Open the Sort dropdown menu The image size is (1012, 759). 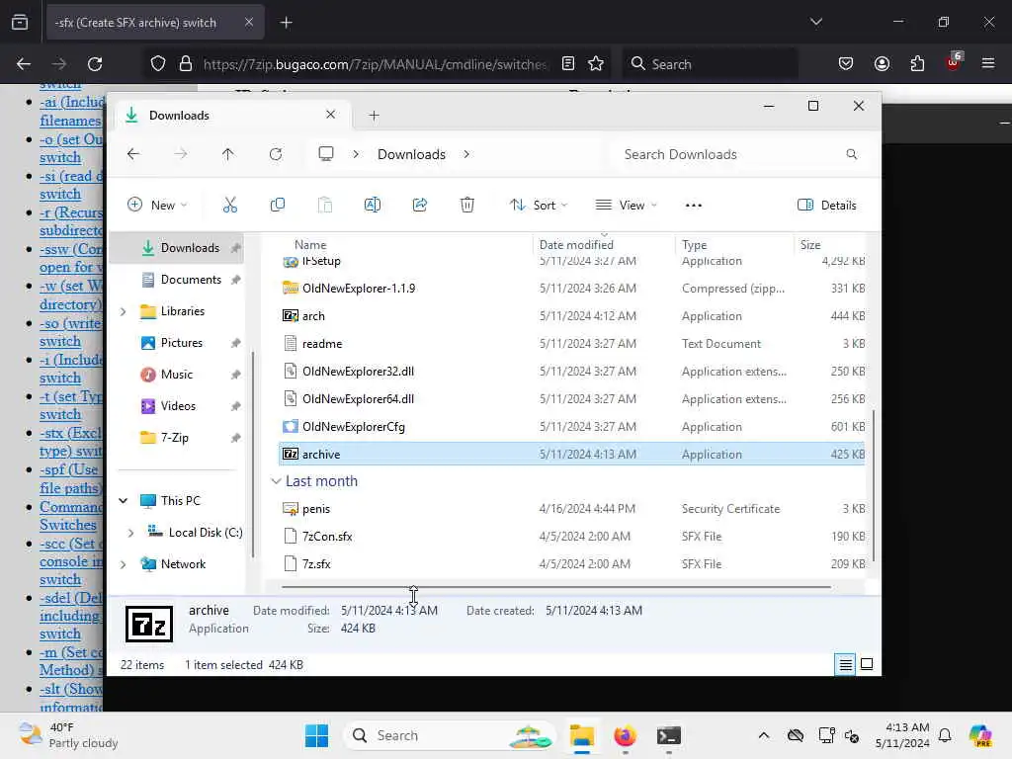point(539,206)
